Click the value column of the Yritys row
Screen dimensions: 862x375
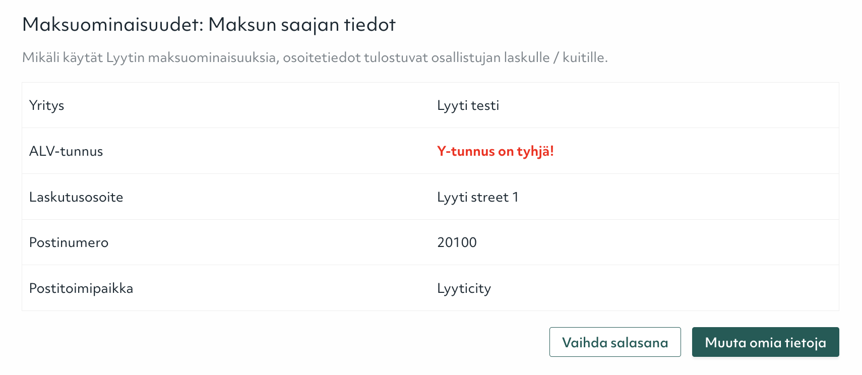pyautogui.click(x=555, y=105)
